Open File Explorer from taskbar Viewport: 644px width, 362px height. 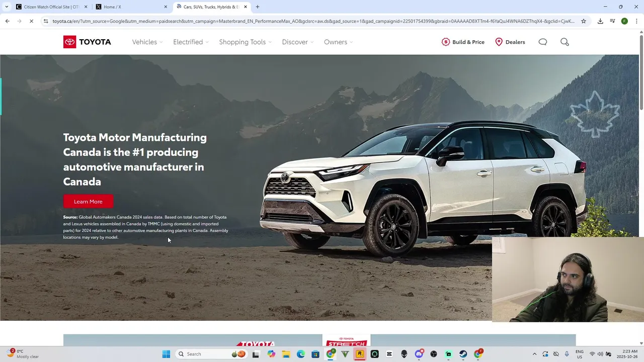tap(286, 354)
